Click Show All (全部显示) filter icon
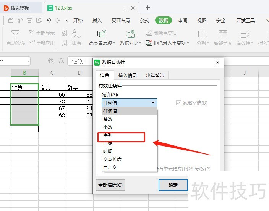The height and width of the screenshot is (211, 269). point(31,33)
